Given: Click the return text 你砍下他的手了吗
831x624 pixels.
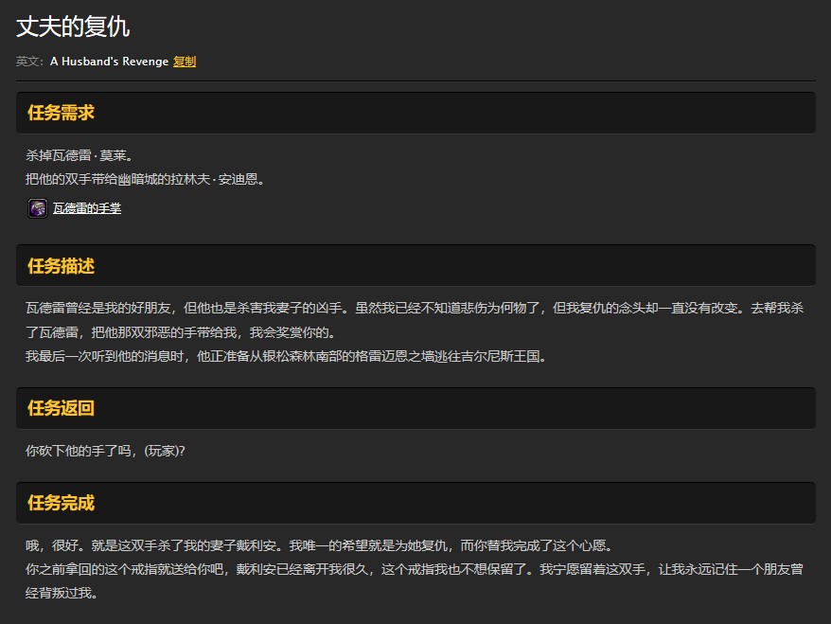Looking at the screenshot, I should (x=105, y=452).
